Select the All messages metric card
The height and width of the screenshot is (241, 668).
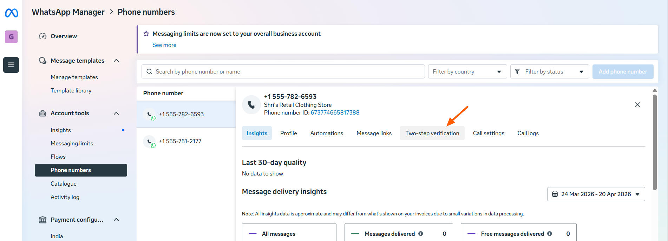[289, 232]
